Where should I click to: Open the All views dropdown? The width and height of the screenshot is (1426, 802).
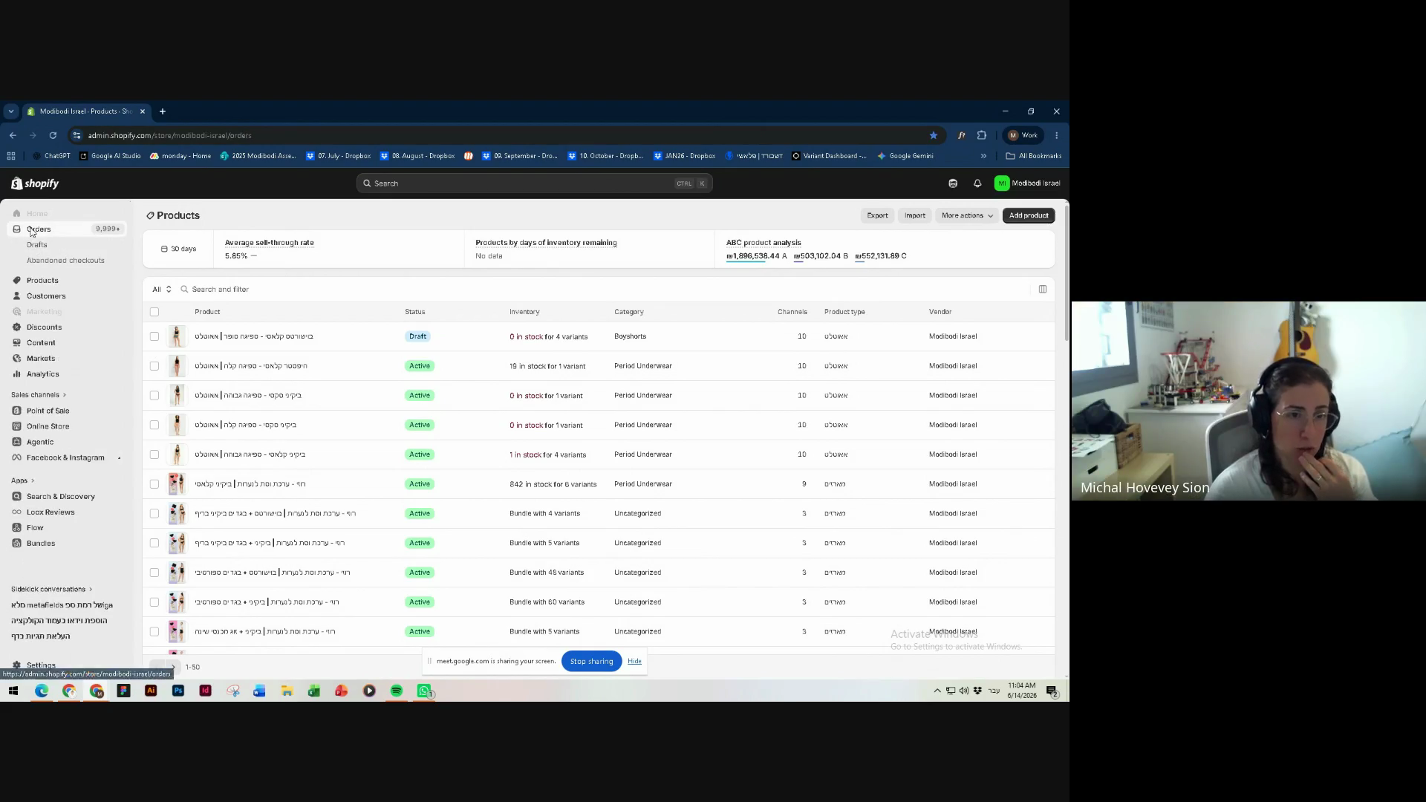[x=162, y=290]
